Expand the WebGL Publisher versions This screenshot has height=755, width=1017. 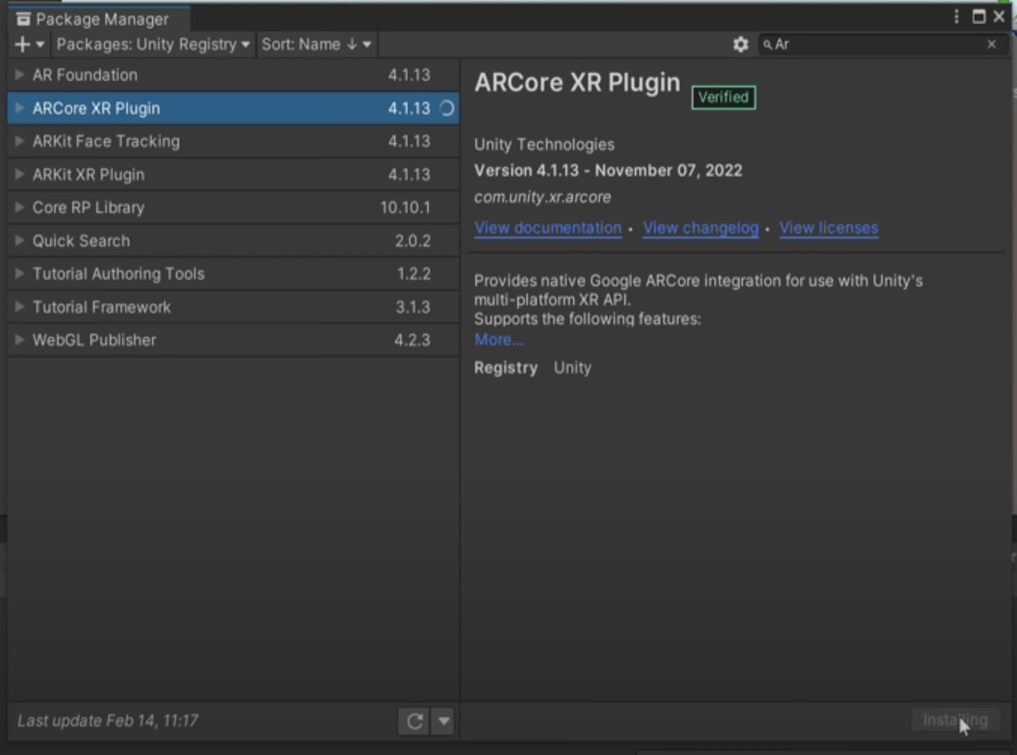point(20,339)
